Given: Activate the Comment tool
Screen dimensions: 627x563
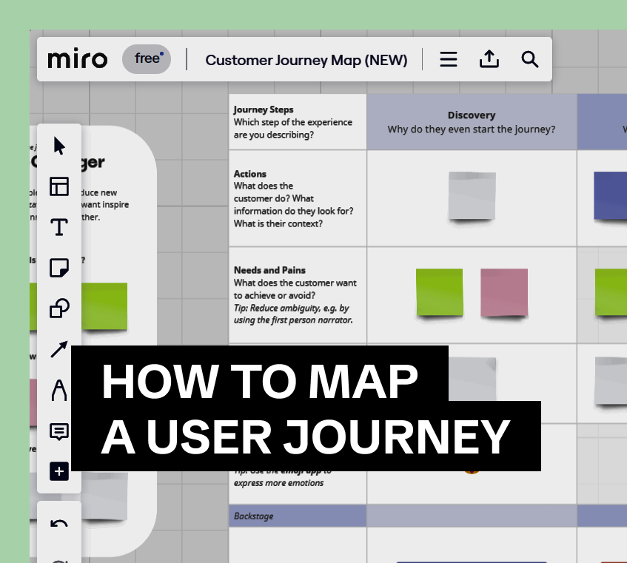Looking at the screenshot, I should tap(58, 431).
